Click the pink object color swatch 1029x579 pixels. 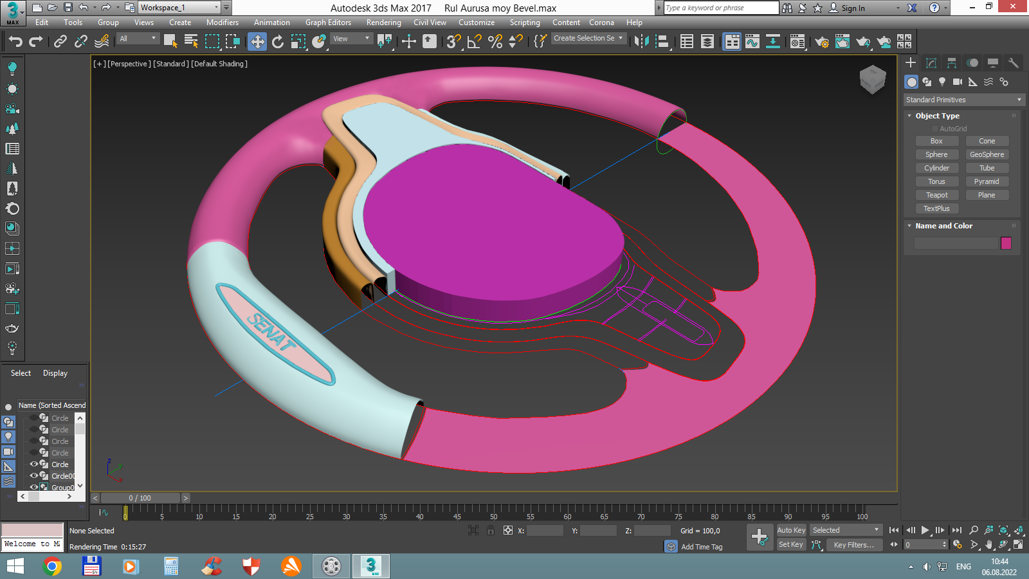(1006, 243)
